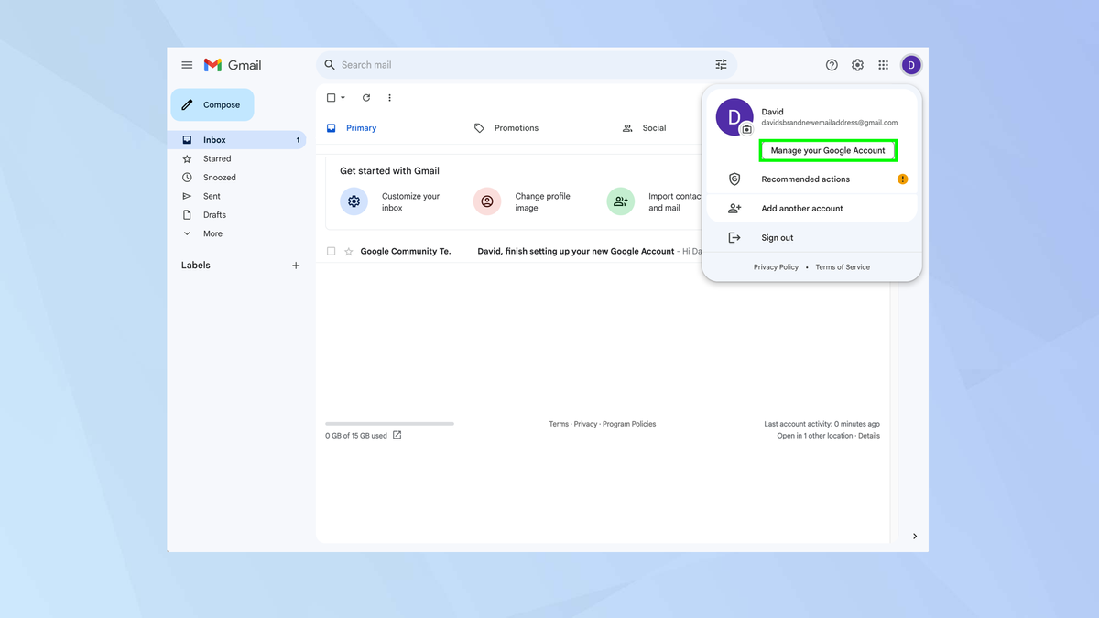Open search options with the filter icon
This screenshot has height=618, width=1099.
point(721,64)
